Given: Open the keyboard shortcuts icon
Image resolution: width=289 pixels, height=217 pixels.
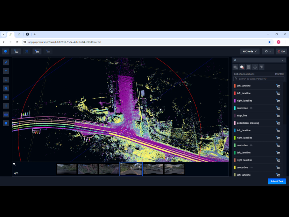Looking at the screenshot, I should [6, 114].
